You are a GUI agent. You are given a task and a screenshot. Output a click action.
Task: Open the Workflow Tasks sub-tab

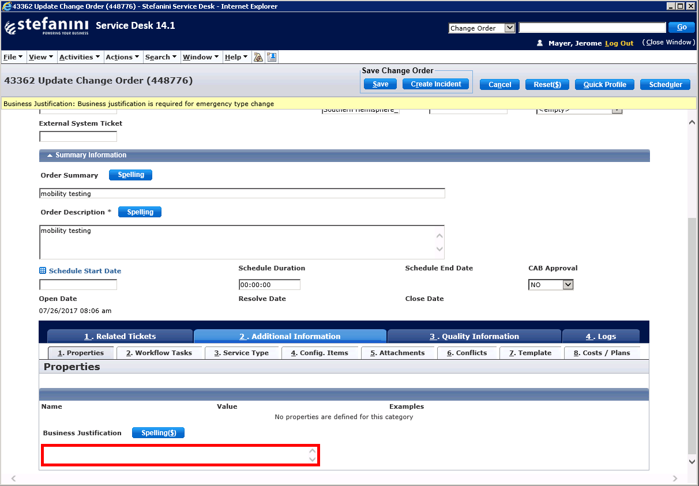click(x=159, y=353)
